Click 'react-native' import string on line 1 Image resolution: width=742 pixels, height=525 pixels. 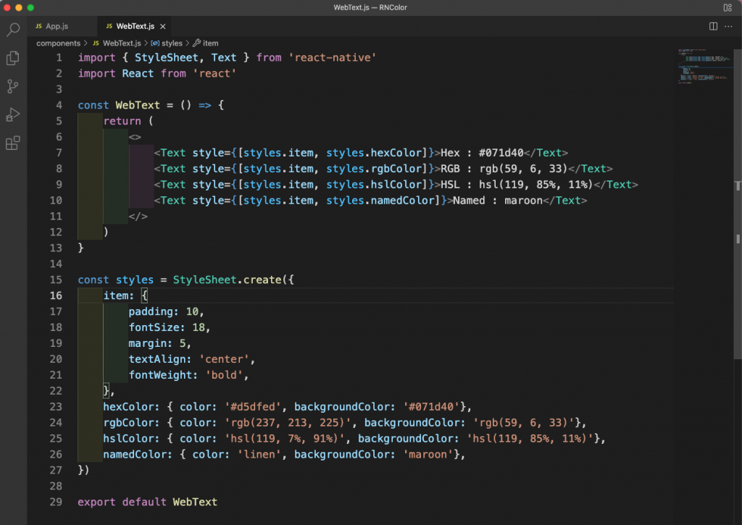pyautogui.click(x=332, y=58)
